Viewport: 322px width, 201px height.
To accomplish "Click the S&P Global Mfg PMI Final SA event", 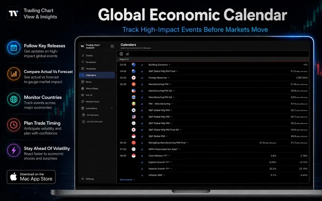I will (x=164, y=130).
